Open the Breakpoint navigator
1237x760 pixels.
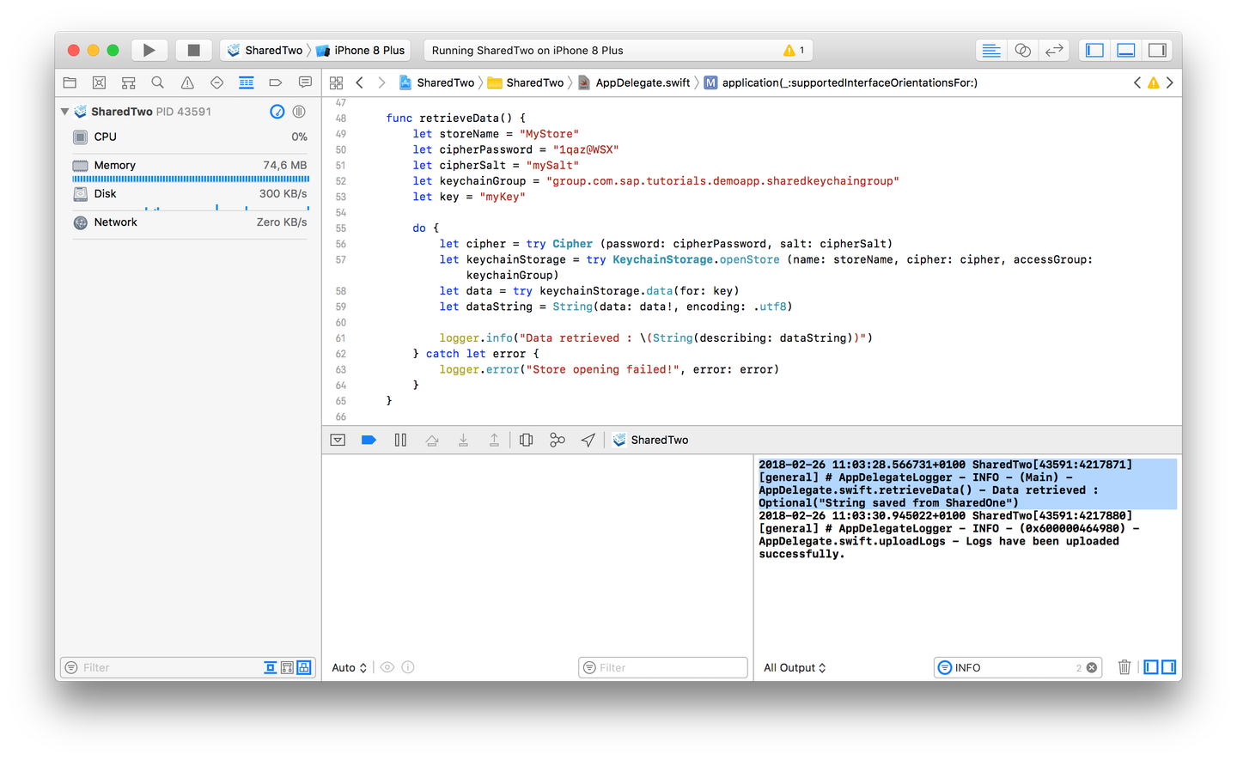pyautogui.click(x=275, y=82)
